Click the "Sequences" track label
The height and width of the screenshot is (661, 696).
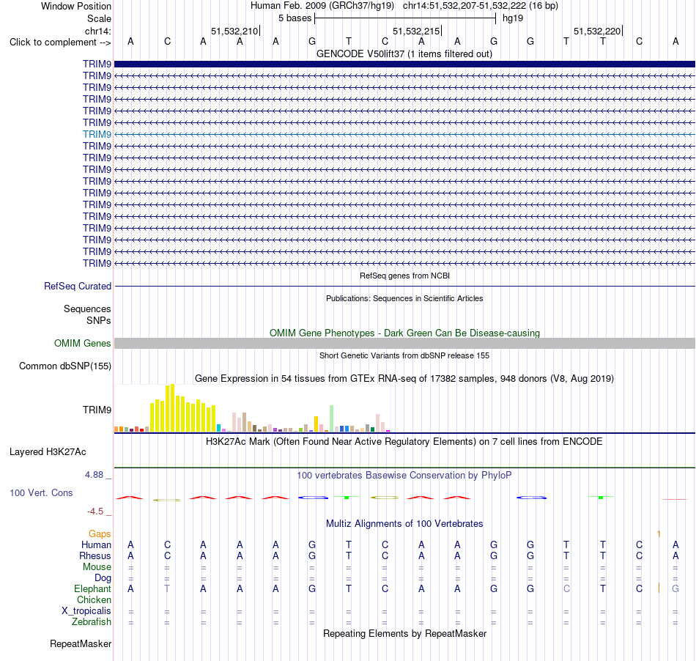87,309
